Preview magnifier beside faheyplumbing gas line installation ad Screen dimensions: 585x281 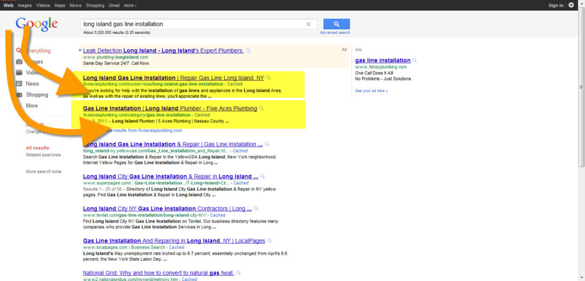click(415, 61)
